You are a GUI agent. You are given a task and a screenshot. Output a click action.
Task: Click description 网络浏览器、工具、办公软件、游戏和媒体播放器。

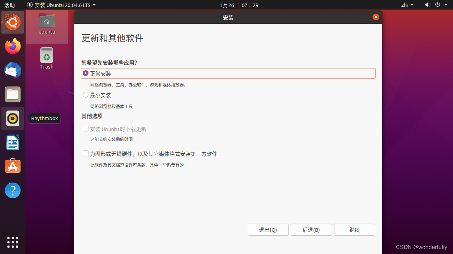(x=138, y=85)
